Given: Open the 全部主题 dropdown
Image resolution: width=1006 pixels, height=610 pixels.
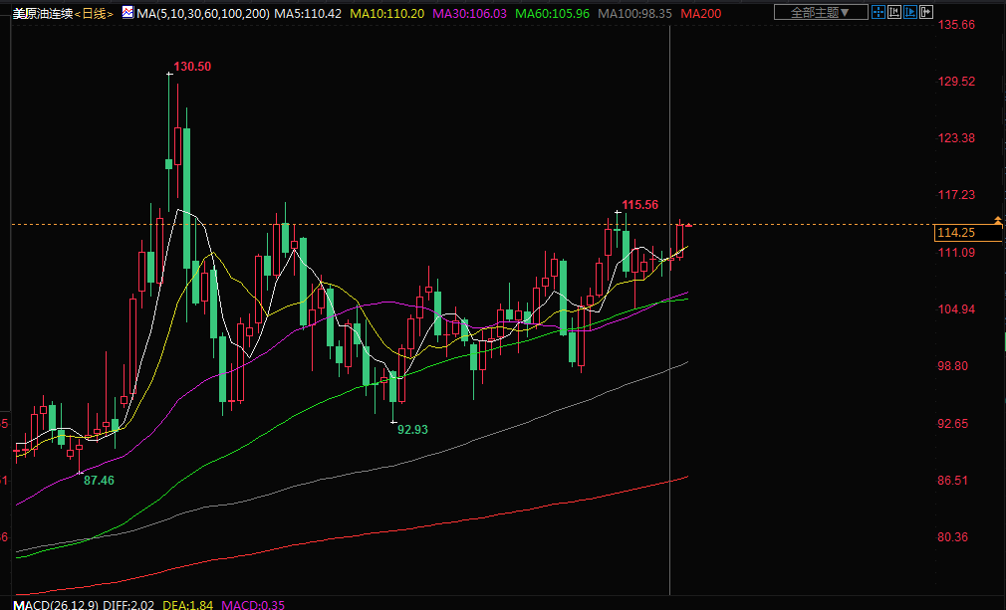Looking at the screenshot, I should (819, 13).
